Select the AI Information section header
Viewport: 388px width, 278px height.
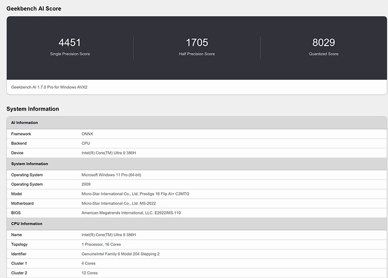[x=25, y=123]
